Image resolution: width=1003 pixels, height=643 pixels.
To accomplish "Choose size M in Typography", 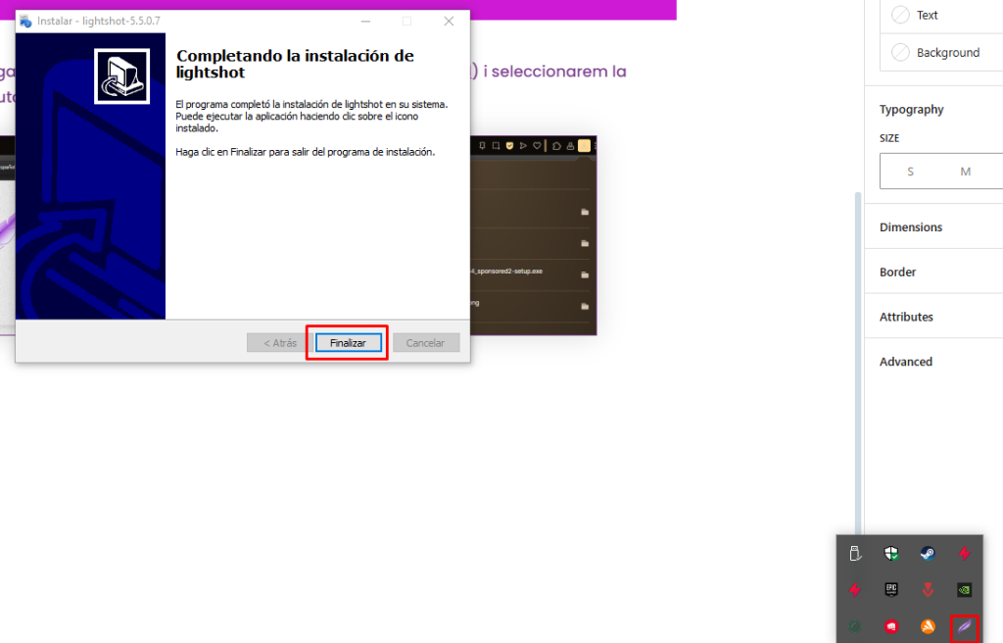I will [x=965, y=172].
